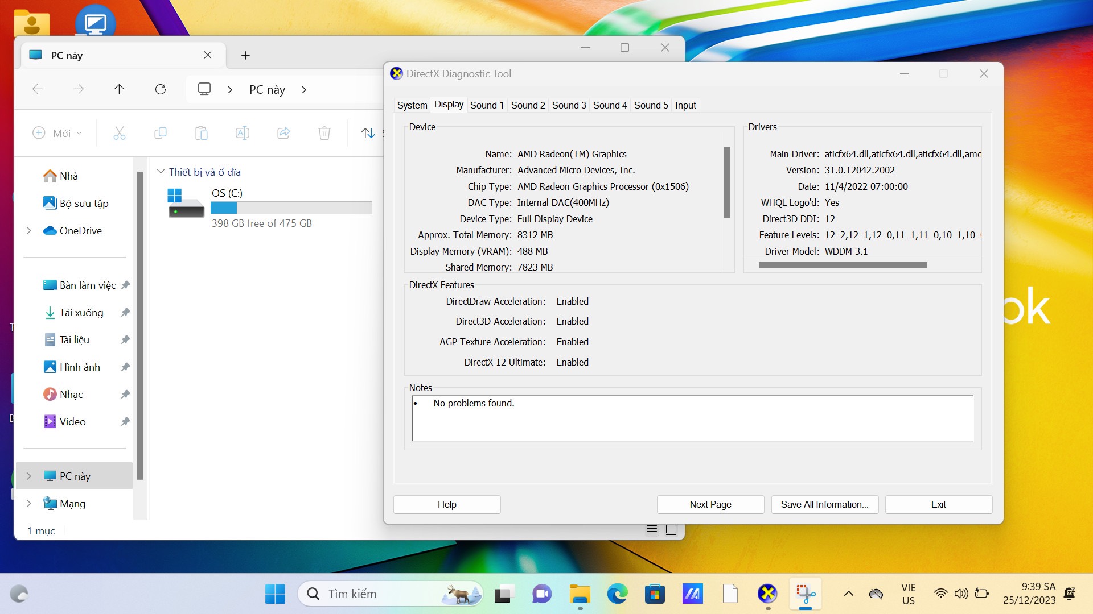The height and width of the screenshot is (614, 1093).
Task: Open Microsoft Edge from the taskbar
Action: point(617,594)
